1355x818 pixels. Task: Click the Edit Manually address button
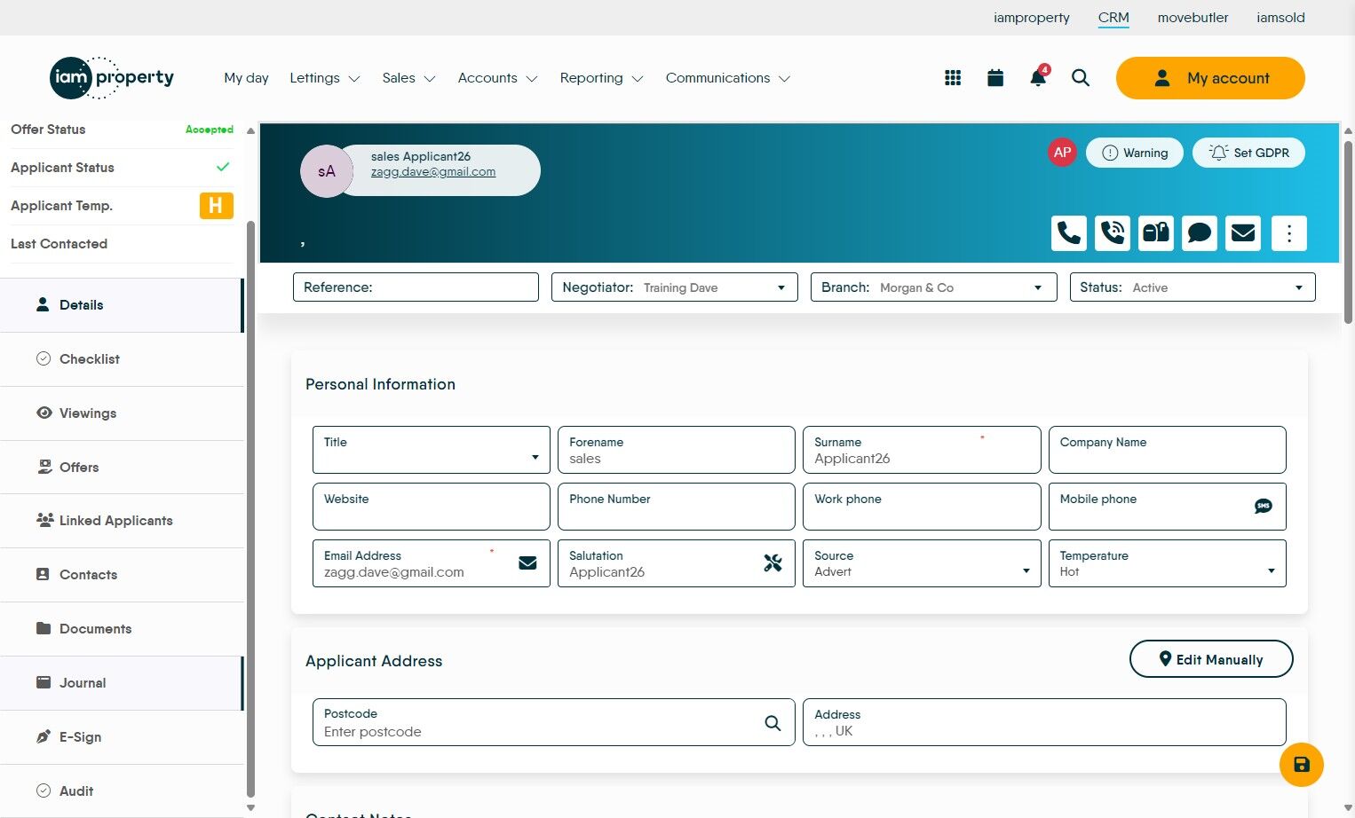pos(1210,659)
